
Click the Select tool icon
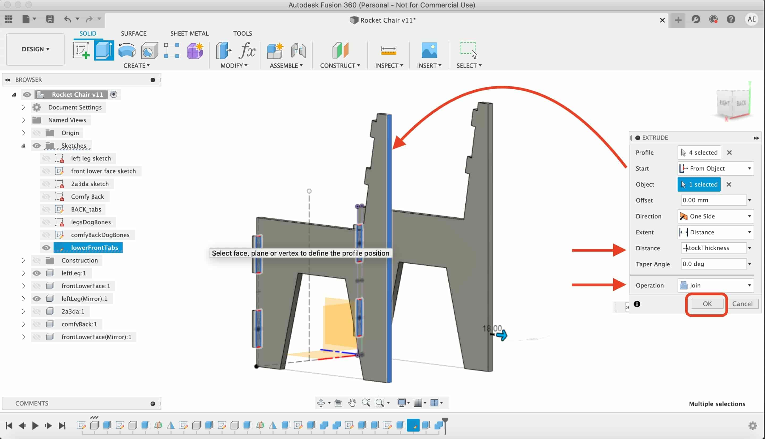469,50
